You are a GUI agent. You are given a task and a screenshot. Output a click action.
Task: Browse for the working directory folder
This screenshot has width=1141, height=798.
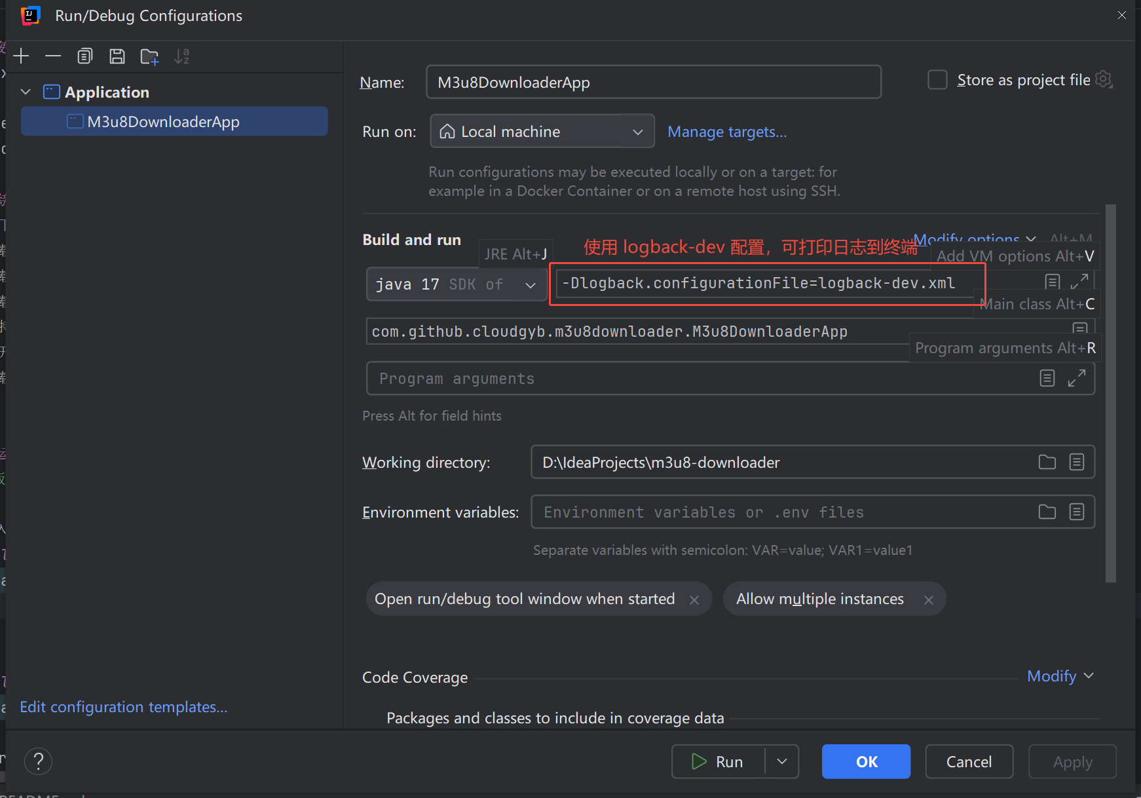[x=1047, y=463]
